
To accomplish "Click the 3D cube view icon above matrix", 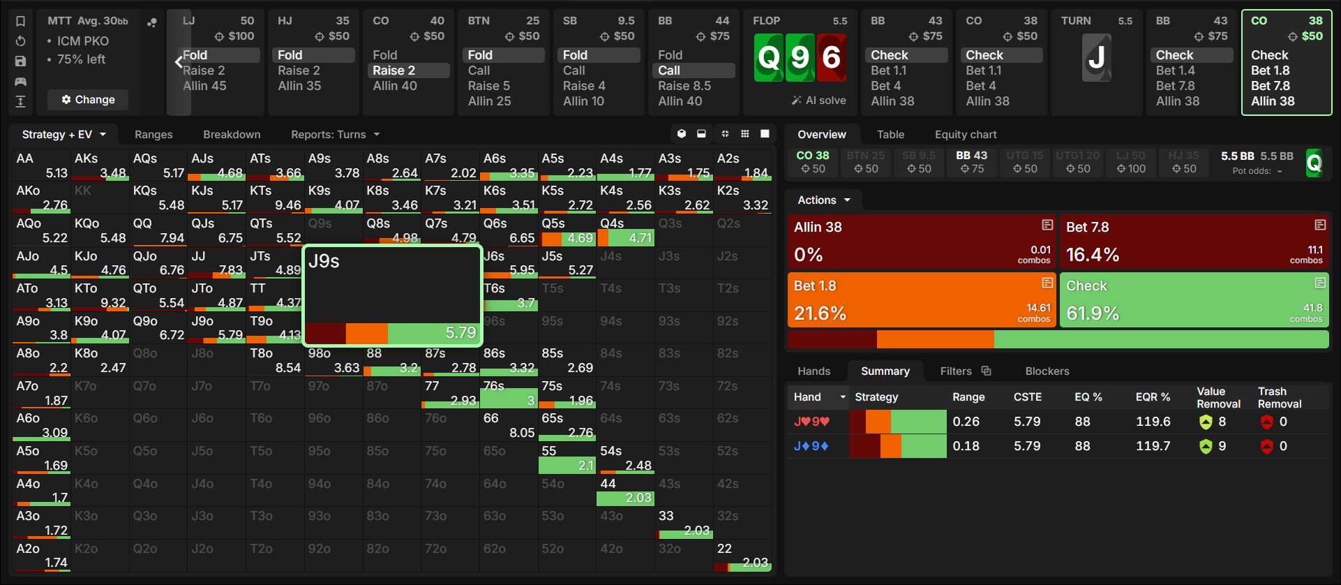I will tap(682, 134).
